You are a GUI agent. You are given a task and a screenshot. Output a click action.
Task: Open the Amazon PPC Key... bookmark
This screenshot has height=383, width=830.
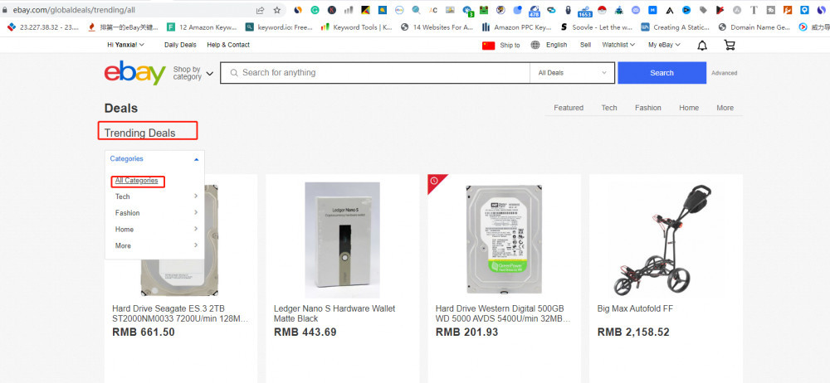point(516,27)
